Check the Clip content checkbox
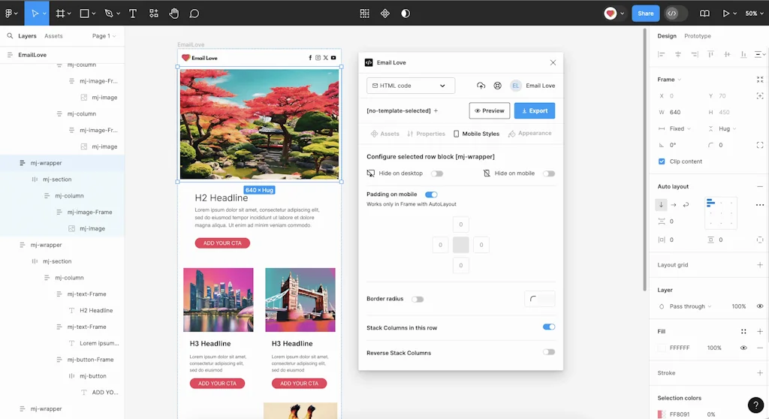The height and width of the screenshot is (419, 769). pos(662,161)
